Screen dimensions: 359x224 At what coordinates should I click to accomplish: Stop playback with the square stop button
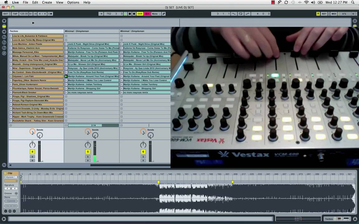click(x=130, y=14)
